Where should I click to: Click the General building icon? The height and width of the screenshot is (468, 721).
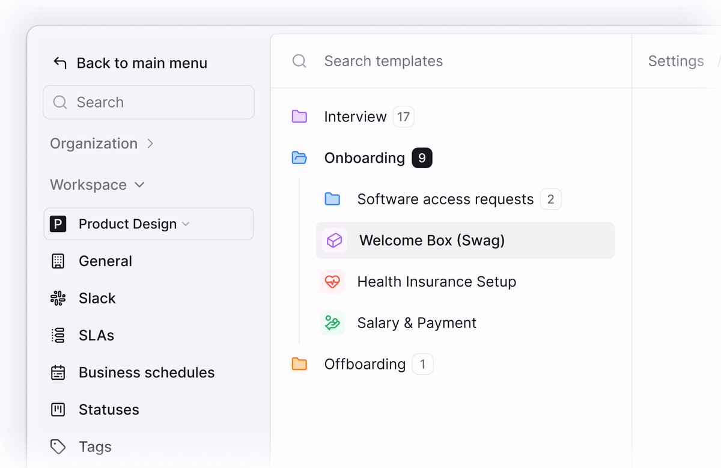(x=58, y=261)
